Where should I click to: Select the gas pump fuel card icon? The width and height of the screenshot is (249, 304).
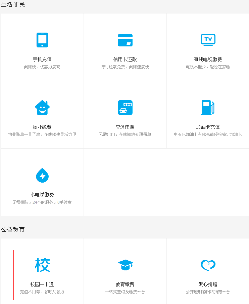(208, 108)
